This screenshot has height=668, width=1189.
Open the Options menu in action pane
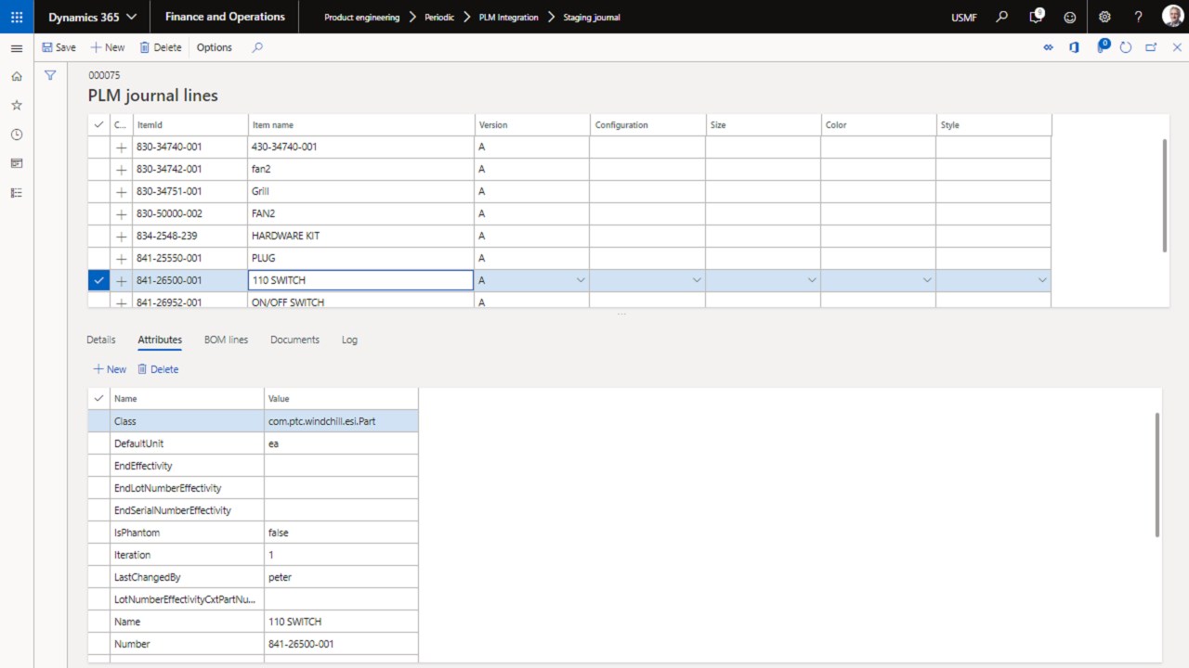pos(215,47)
